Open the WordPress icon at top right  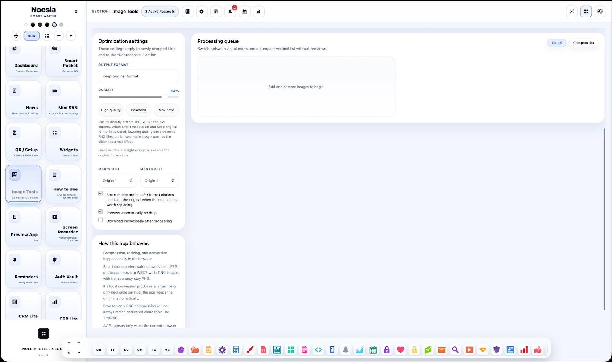point(600,12)
